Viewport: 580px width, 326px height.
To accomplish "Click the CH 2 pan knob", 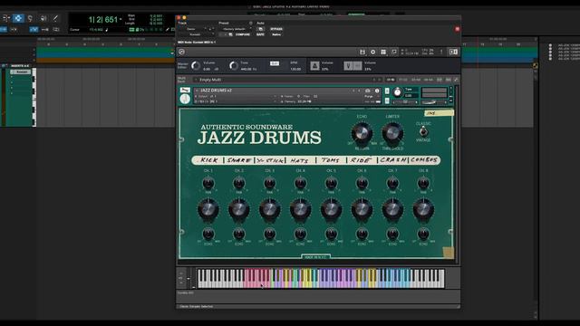I will pyautogui.click(x=239, y=183).
